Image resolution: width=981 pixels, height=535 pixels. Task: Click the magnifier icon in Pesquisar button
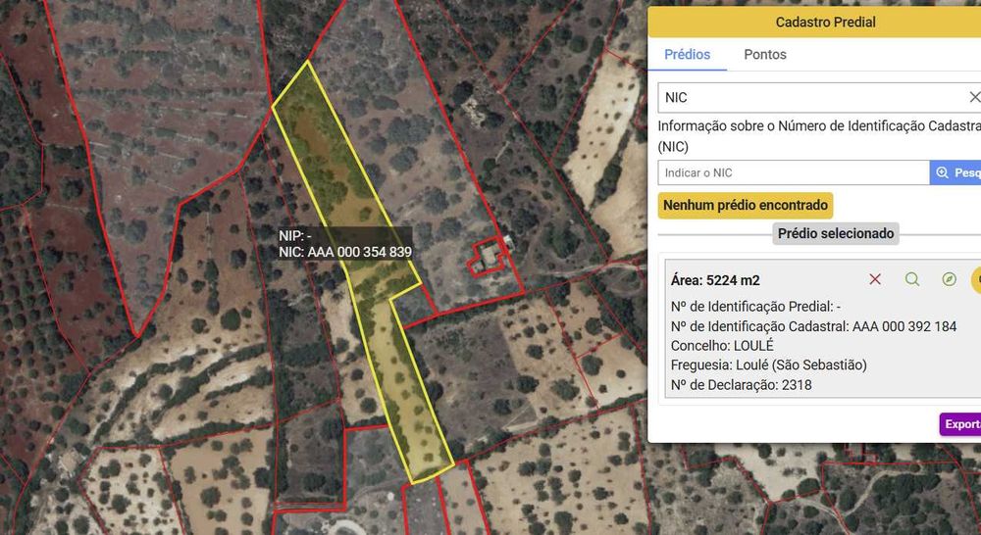tap(942, 172)
